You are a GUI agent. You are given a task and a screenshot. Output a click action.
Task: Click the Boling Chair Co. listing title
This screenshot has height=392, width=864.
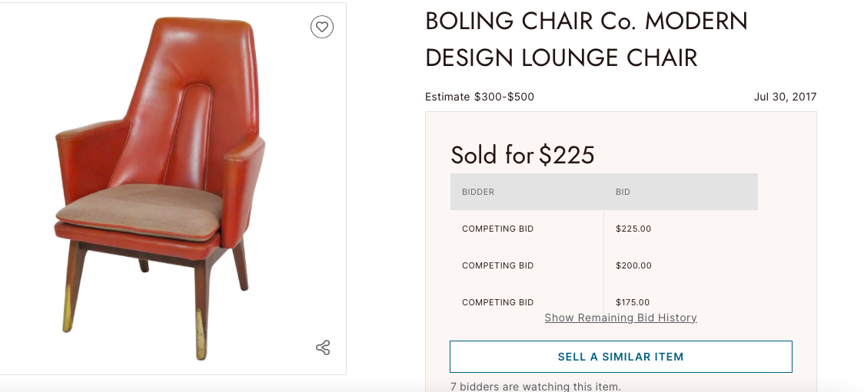tap(586, 39)
